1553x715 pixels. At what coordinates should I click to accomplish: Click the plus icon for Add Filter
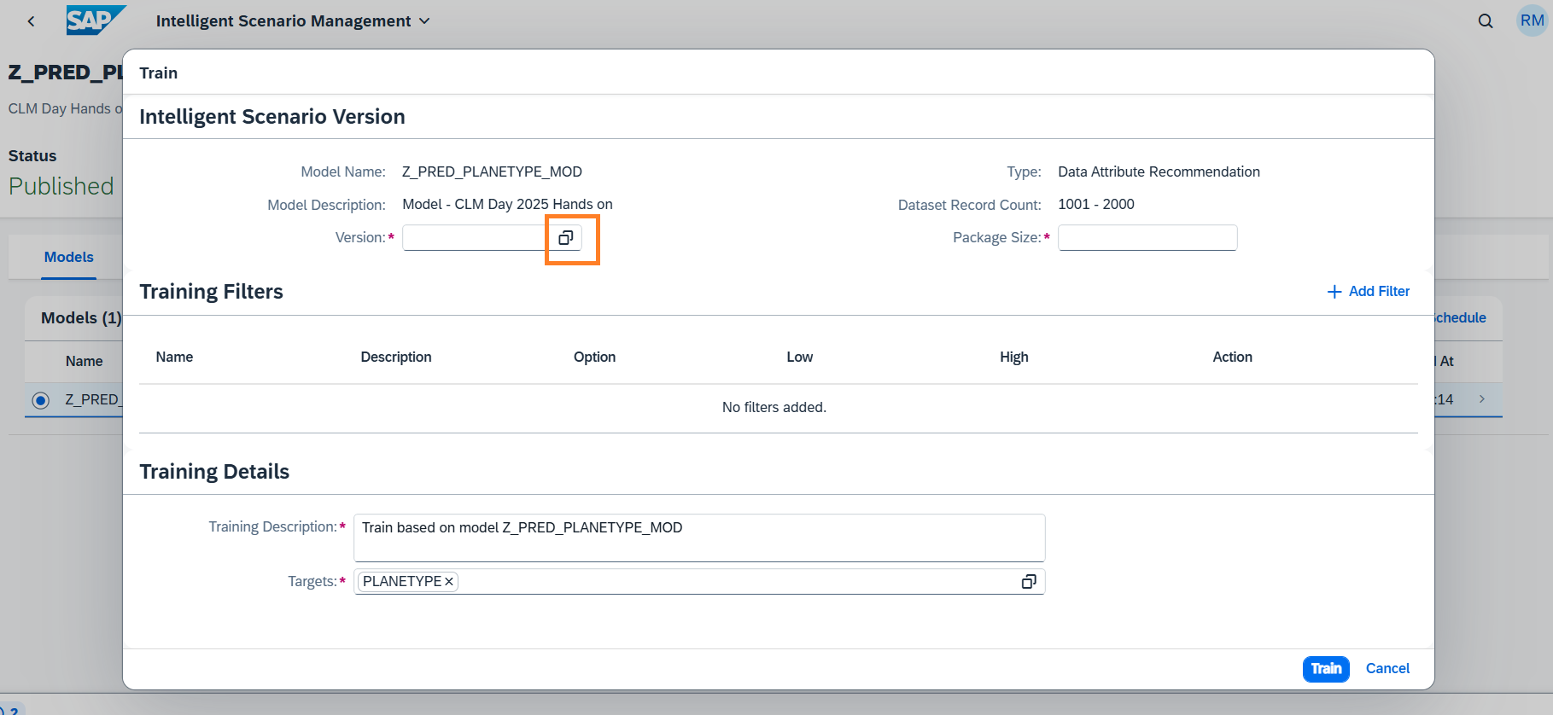click(1334, 292)
